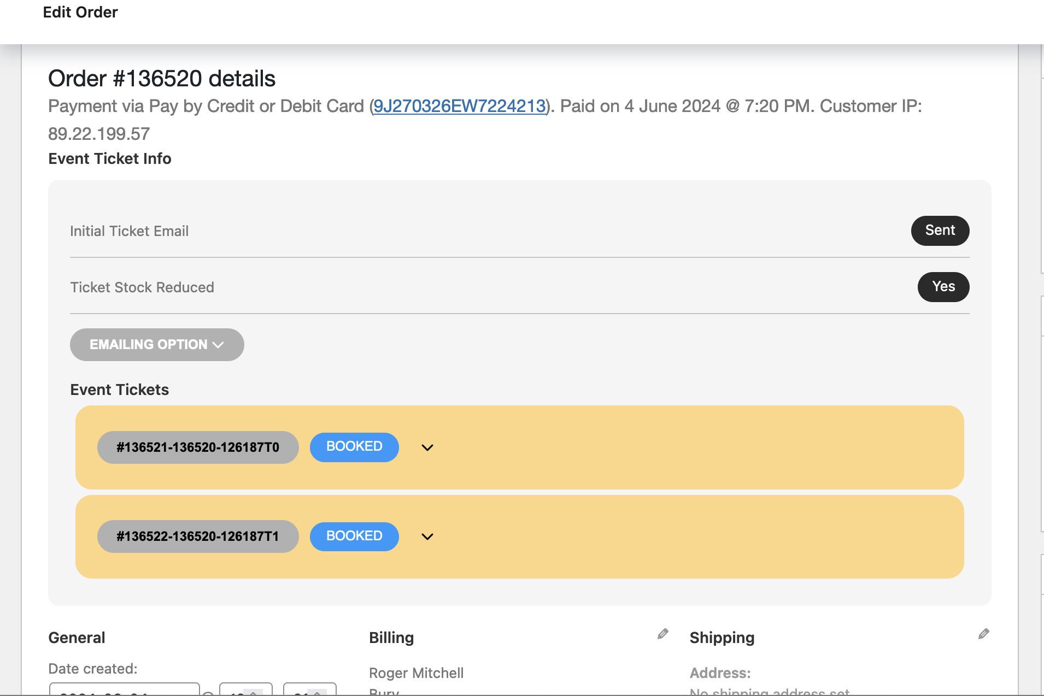
Task: Click the Sent status badge
Action: [940, 231]
